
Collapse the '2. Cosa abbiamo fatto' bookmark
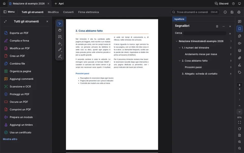pos(180,61)
